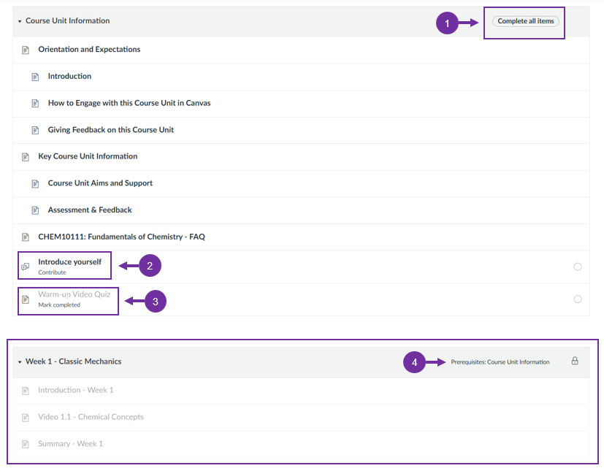The height and width of the screenshot is (471, 604).
Task: Open the Introduction page link
Action: click(x=69, y=76)
